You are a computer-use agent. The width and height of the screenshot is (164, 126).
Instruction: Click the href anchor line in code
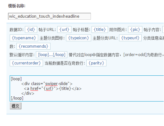coord(53,89)
